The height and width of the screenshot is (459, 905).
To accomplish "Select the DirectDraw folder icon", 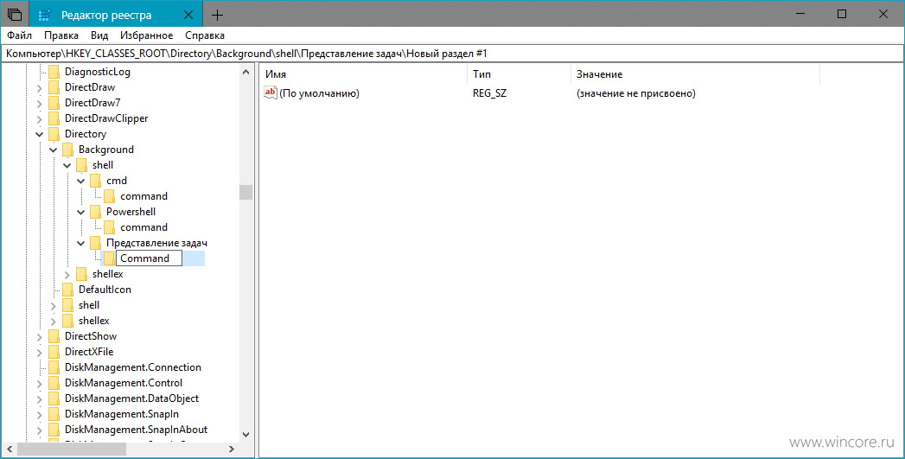I will click(54, 87).
